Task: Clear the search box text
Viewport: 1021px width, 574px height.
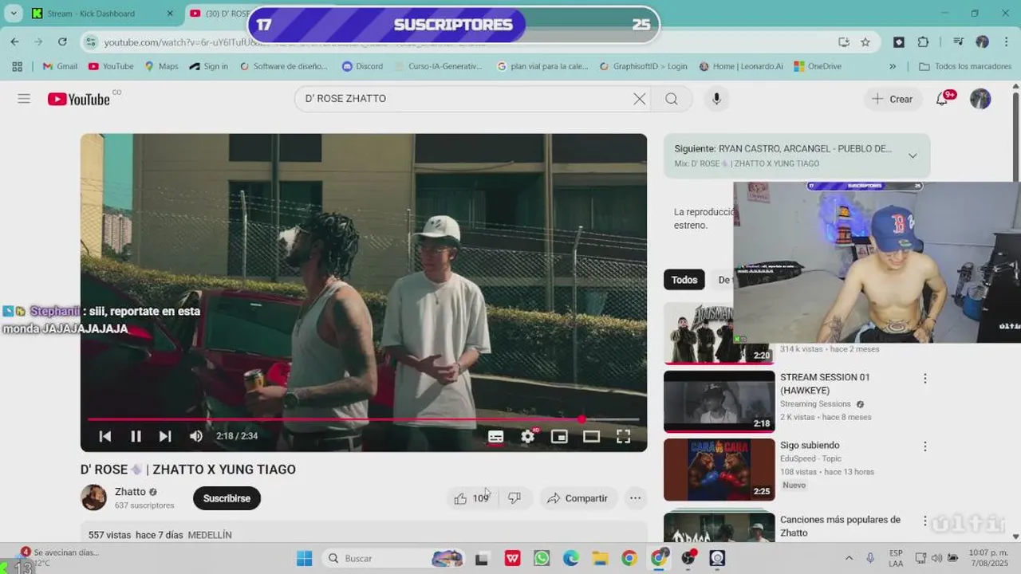Action: point(639,99)
